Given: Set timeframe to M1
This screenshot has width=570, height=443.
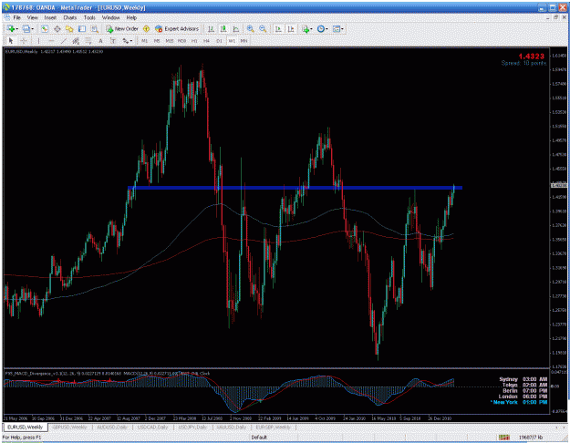Looking at the screenshot, I should coord(145,41).
